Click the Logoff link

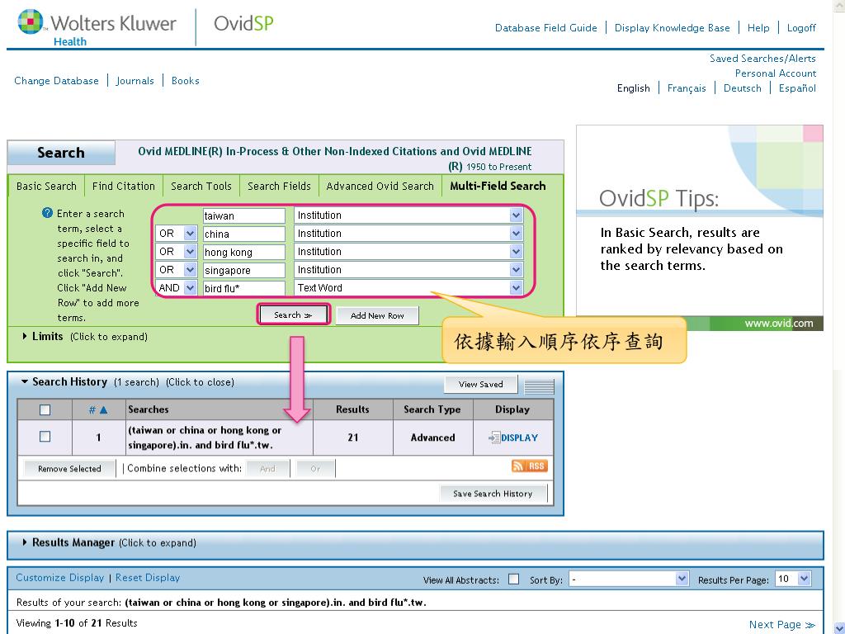[x=801, y=27]
